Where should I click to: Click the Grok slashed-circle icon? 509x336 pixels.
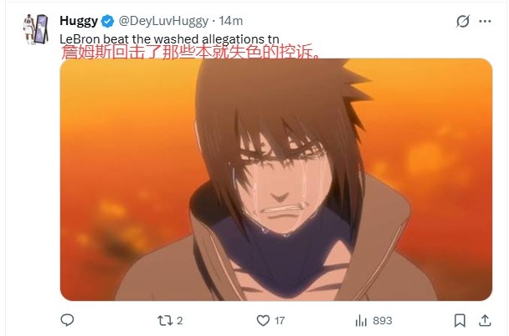(463, 22)
